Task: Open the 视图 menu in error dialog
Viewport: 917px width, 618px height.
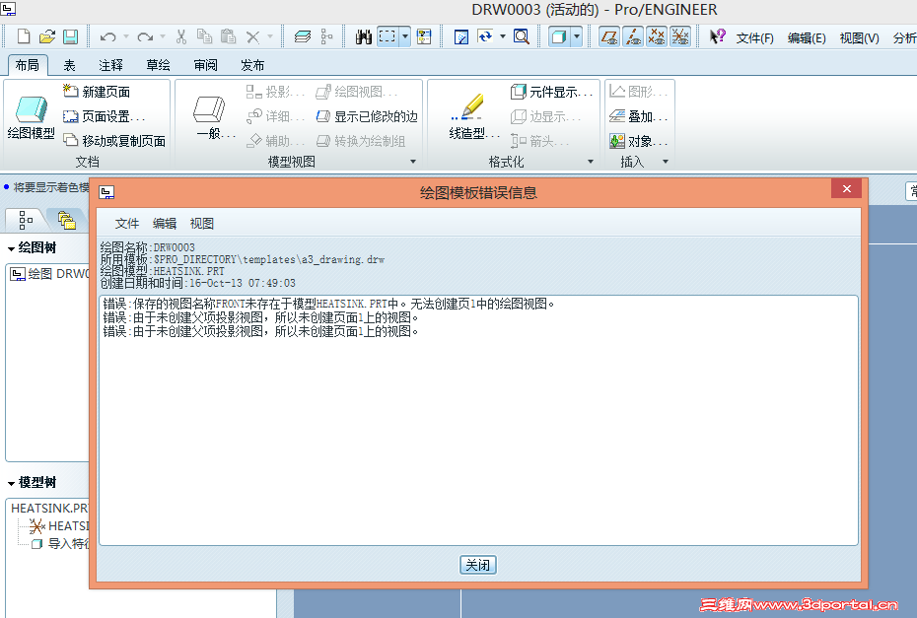Action: (x=201, y=223)
